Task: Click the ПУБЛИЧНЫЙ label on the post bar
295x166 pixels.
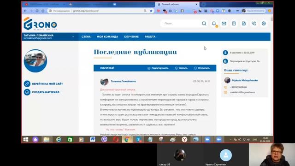Action: point(107,68)
